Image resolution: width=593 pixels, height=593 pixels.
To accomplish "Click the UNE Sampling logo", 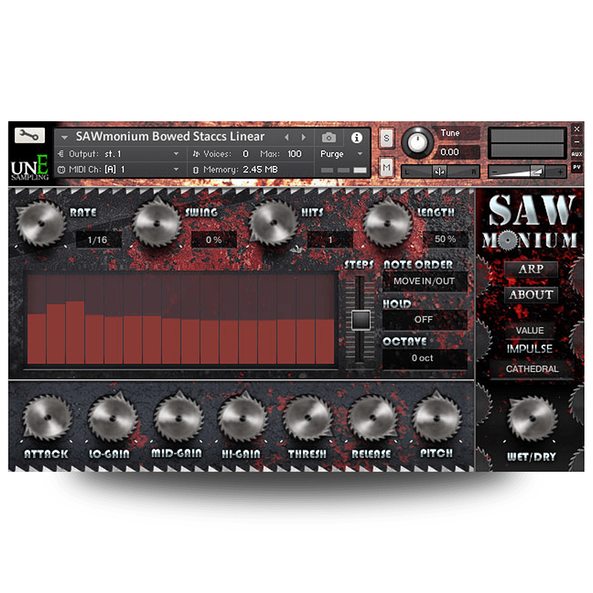I will [x=30, y=168].
